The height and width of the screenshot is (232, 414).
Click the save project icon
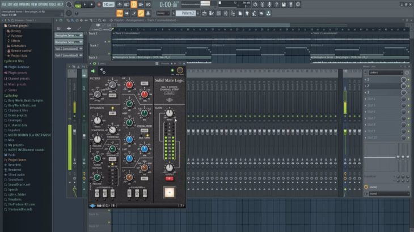tap(284, 5)
